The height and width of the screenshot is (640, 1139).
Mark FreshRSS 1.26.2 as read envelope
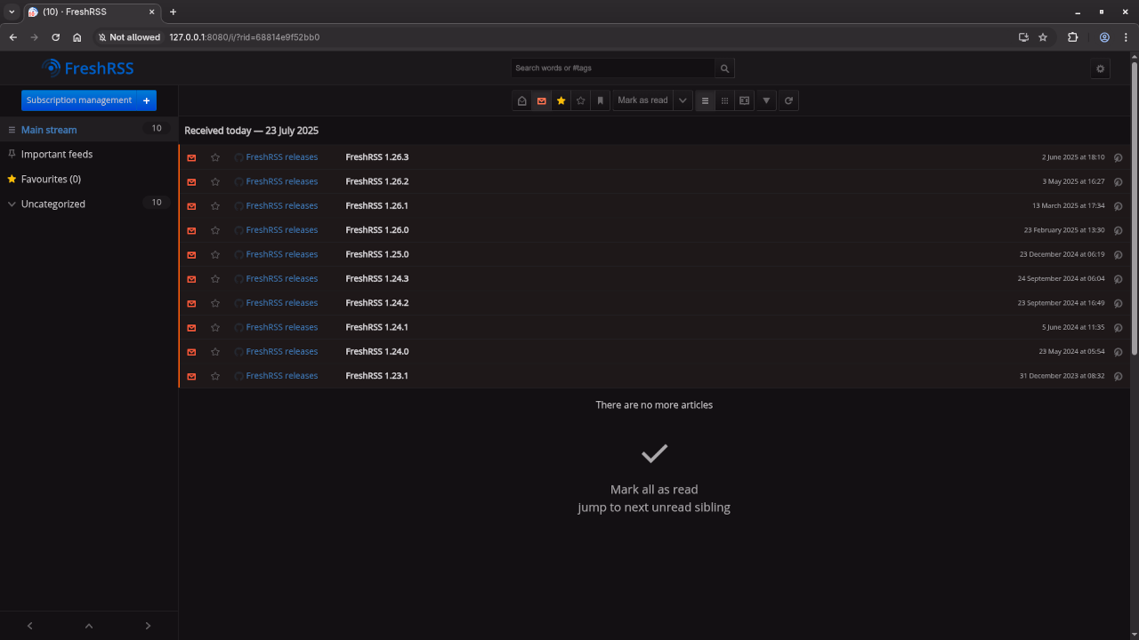(191, 181)
